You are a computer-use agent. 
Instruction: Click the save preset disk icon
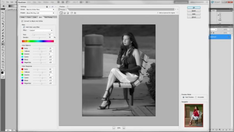coord(47,6)
